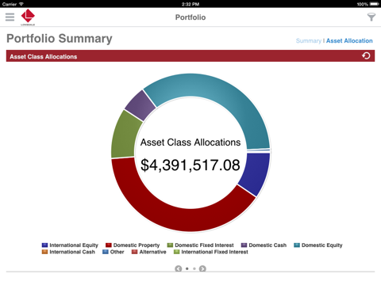Viewport: 381px width, 285px height.
Task: Tap the battery icon in status bar
Action: tap(375, 4)
